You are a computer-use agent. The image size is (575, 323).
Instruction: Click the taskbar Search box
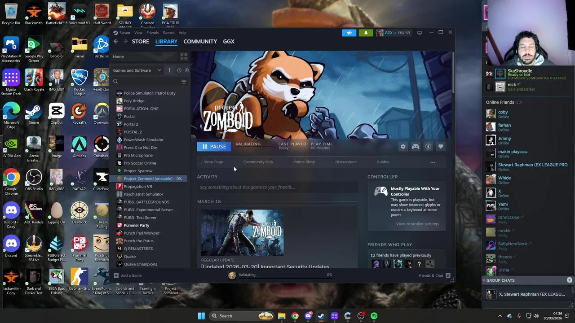click(242, 316)
